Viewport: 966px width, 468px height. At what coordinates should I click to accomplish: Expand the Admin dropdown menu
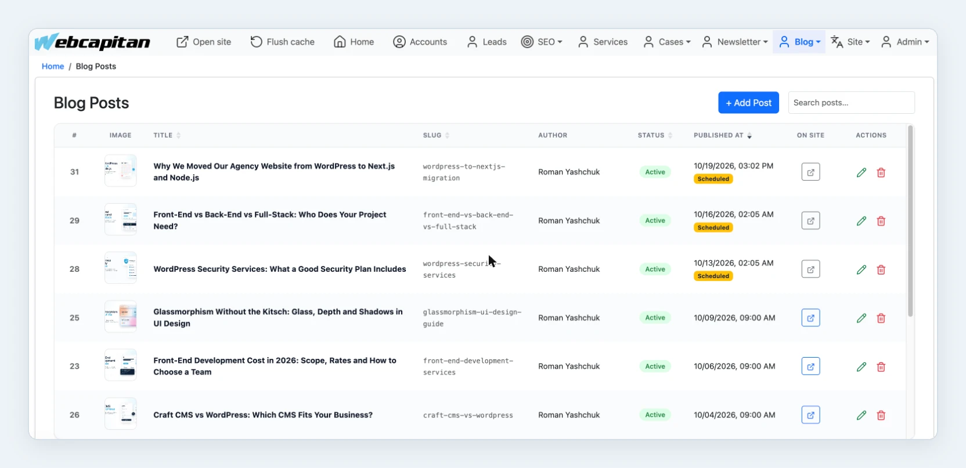point(905,42)
